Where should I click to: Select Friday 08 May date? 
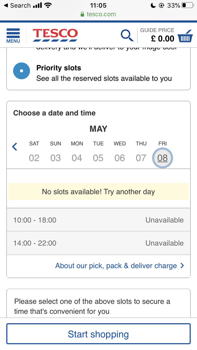click(x=163, y=158)
